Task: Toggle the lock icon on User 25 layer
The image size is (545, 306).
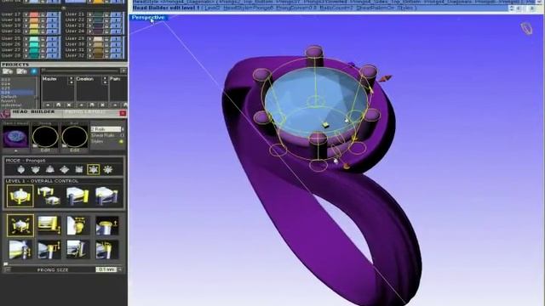Action: 43,39
